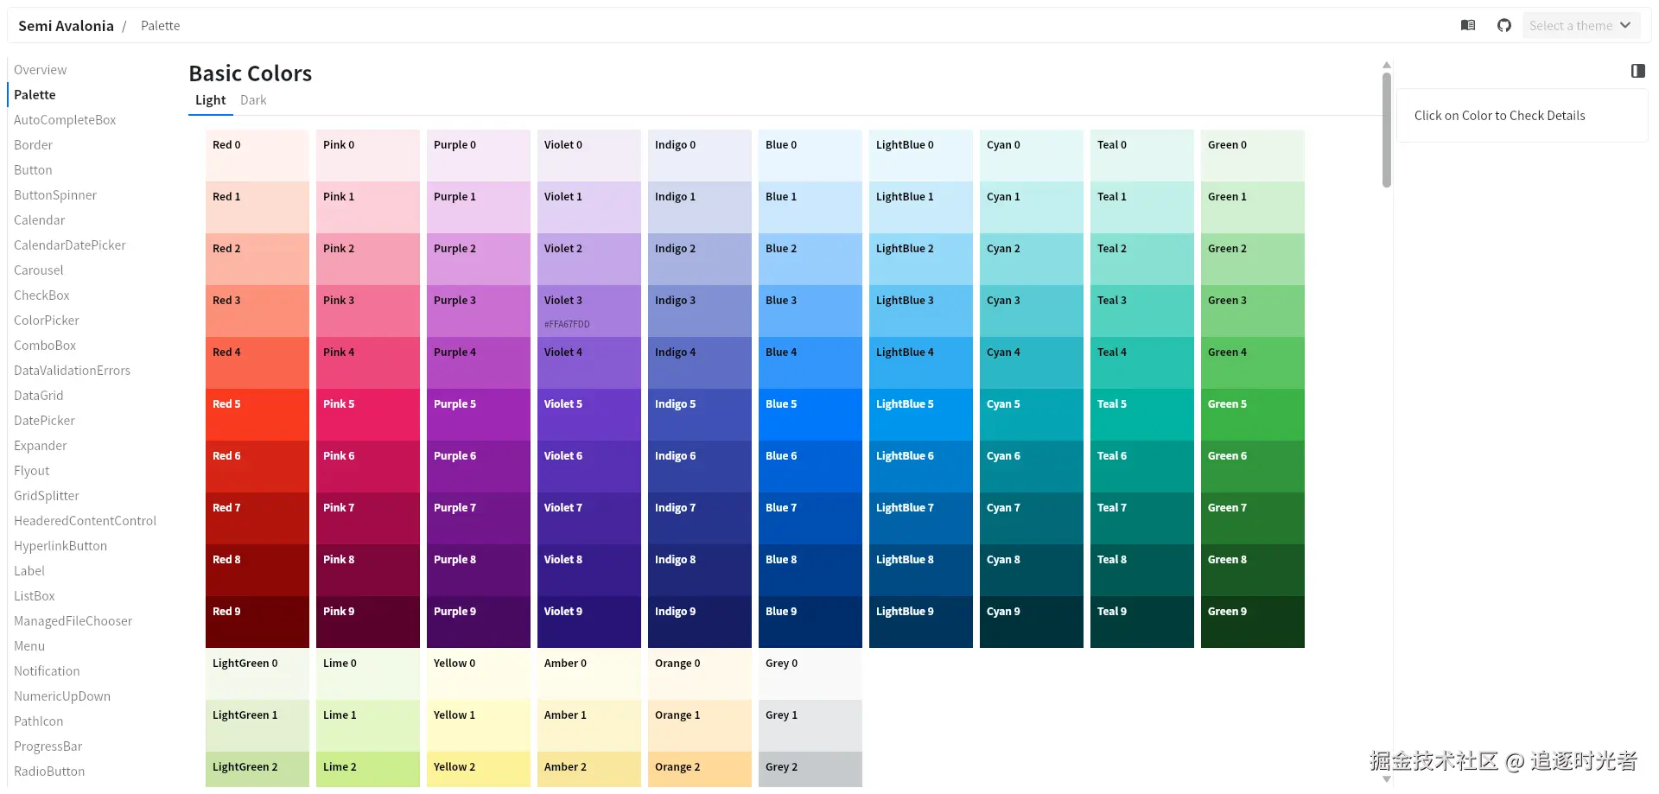The width and height of the screenshot is (1659, 794).
Task: Navigate to the Notification page
Action: pos(47,671)
